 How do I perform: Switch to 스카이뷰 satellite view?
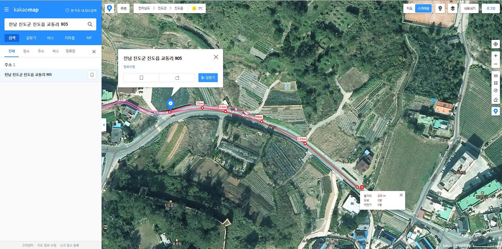pyautogui.click(x=423, y=8)
